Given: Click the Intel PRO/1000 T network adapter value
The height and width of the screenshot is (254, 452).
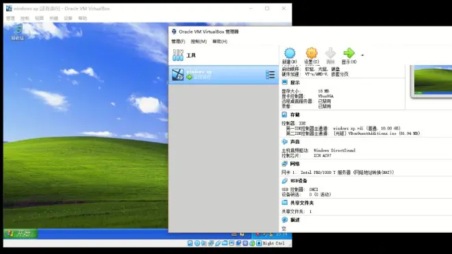Looking at the screenshot, I should pos(347,173).
